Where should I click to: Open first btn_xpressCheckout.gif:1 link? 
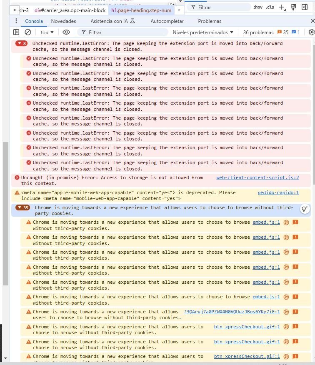pos(247,327)
